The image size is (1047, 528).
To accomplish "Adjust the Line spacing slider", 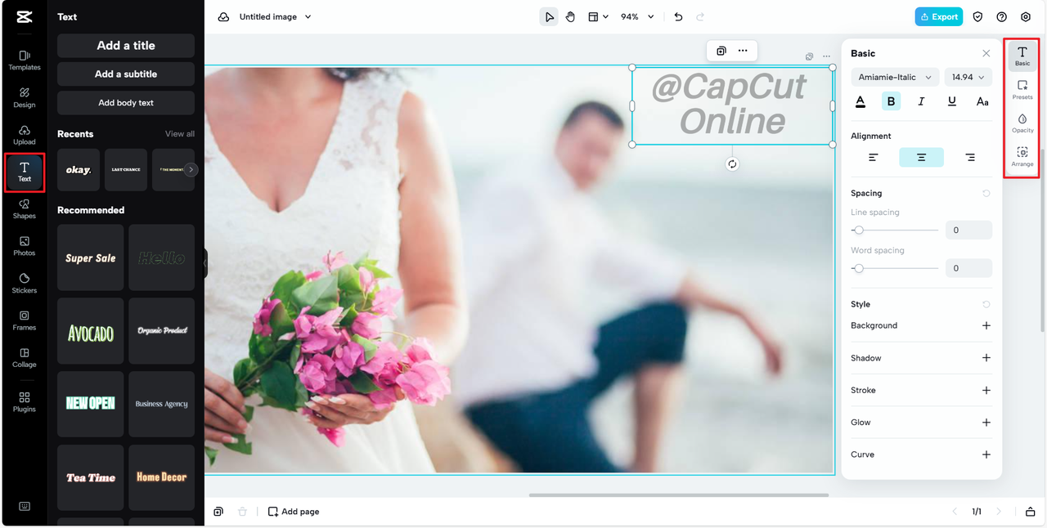I will click(x=895, y=230).
